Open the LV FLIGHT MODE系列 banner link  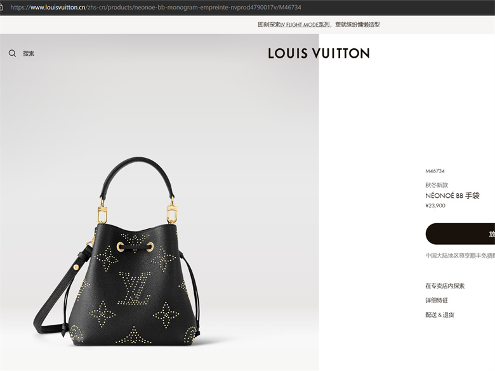pyautogui.click(x=305, y=25)
